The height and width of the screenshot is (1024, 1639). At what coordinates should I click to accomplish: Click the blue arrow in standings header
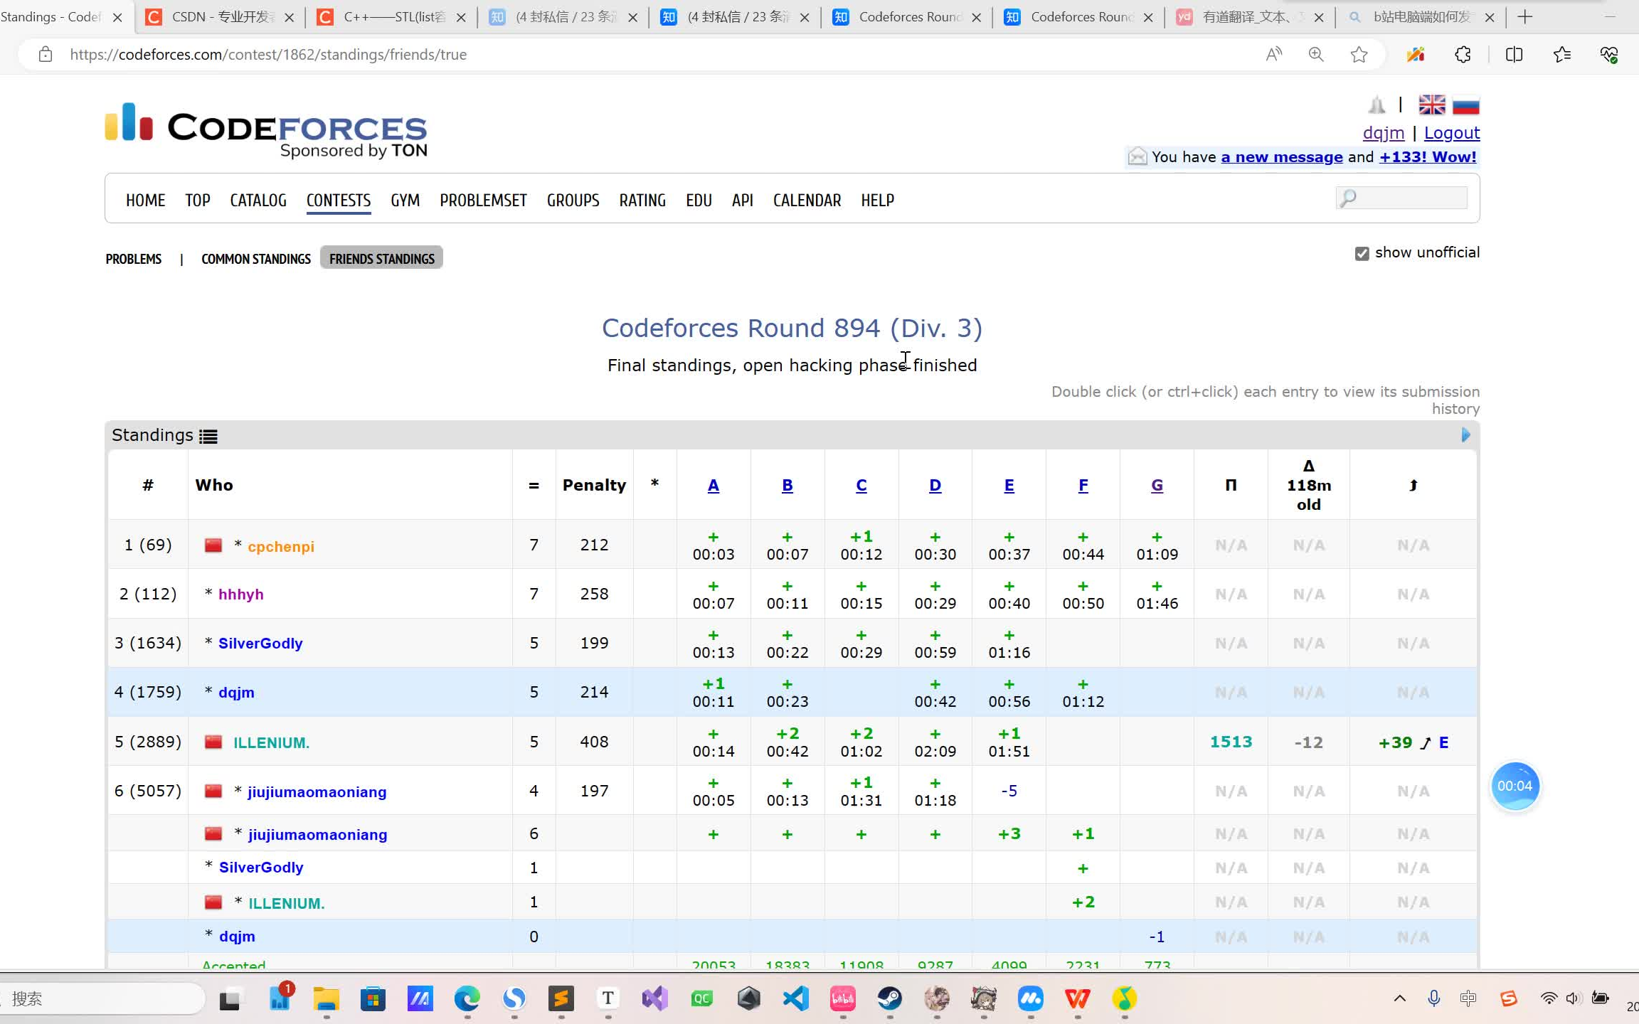[x=1465, y=434]
